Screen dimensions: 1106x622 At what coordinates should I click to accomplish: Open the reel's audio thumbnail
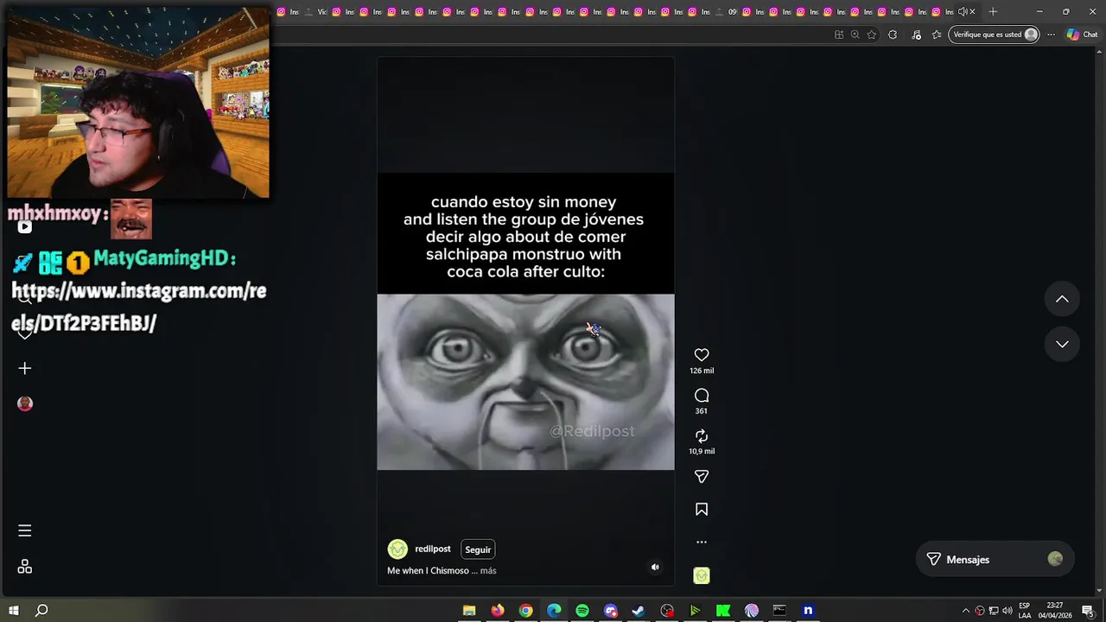point(702,575)
